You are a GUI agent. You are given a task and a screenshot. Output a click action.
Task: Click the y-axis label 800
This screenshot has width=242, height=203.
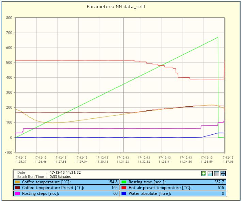[x=9, y=18]
